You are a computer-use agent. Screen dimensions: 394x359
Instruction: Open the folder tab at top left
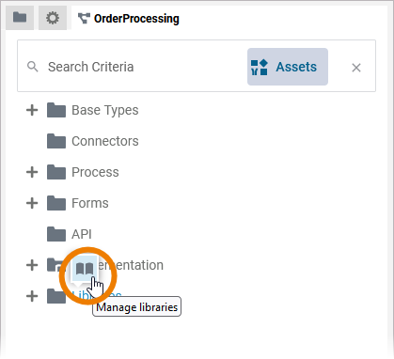click(20, 18)
